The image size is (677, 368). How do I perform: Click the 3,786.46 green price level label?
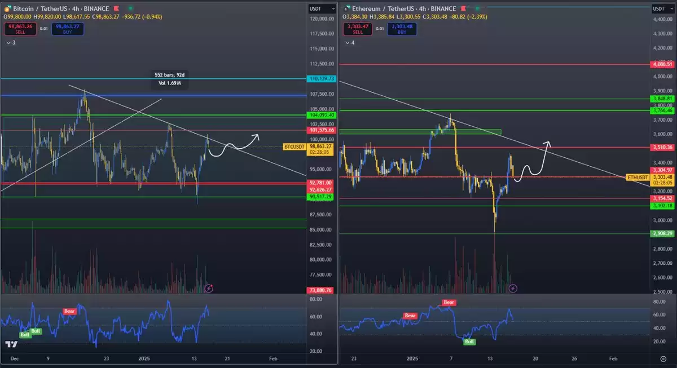click(x=663, y=110)
